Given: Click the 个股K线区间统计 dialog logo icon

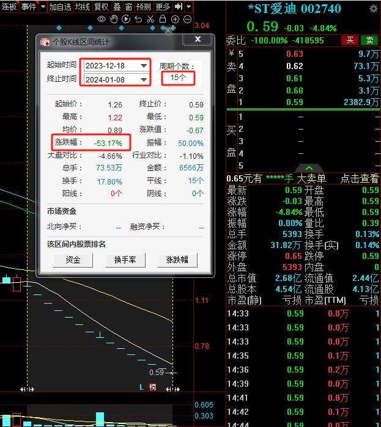Looking at the screenshot, I should (x=45, y=42).
